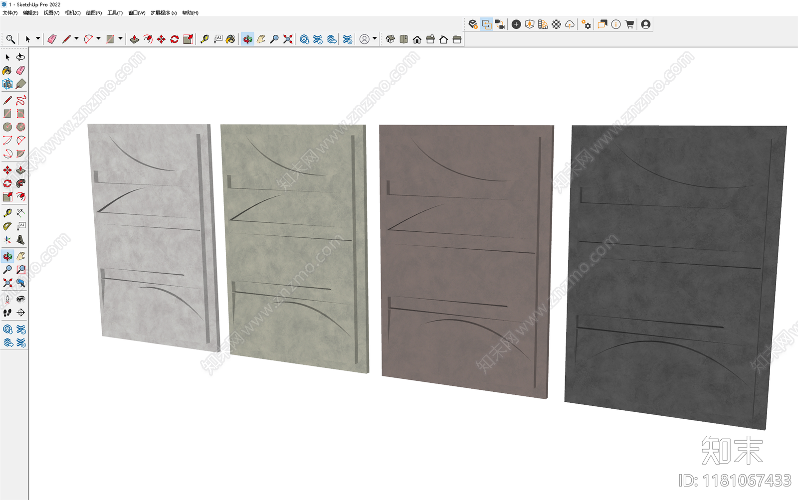Activate Follow Me in the side palette
This screenshot has height=500, width=798.
(20, 183)
